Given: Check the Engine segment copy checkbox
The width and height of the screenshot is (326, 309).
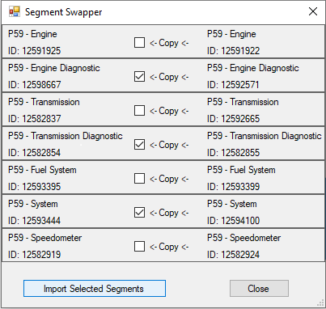Looking at the screenshot, I should [139, 43].
